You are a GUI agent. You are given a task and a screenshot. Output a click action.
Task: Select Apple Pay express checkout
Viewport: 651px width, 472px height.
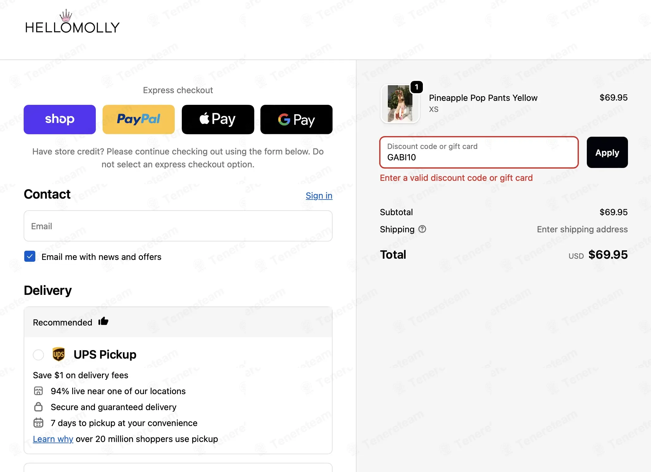(218, 120)
